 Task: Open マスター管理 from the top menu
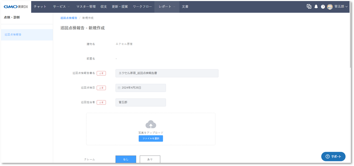[86, 7]
